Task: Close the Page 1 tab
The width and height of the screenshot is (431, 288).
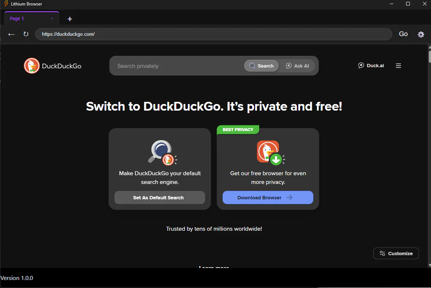Action: point(52,19)
